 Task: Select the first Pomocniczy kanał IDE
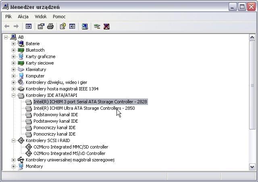[x=54, y=128]
